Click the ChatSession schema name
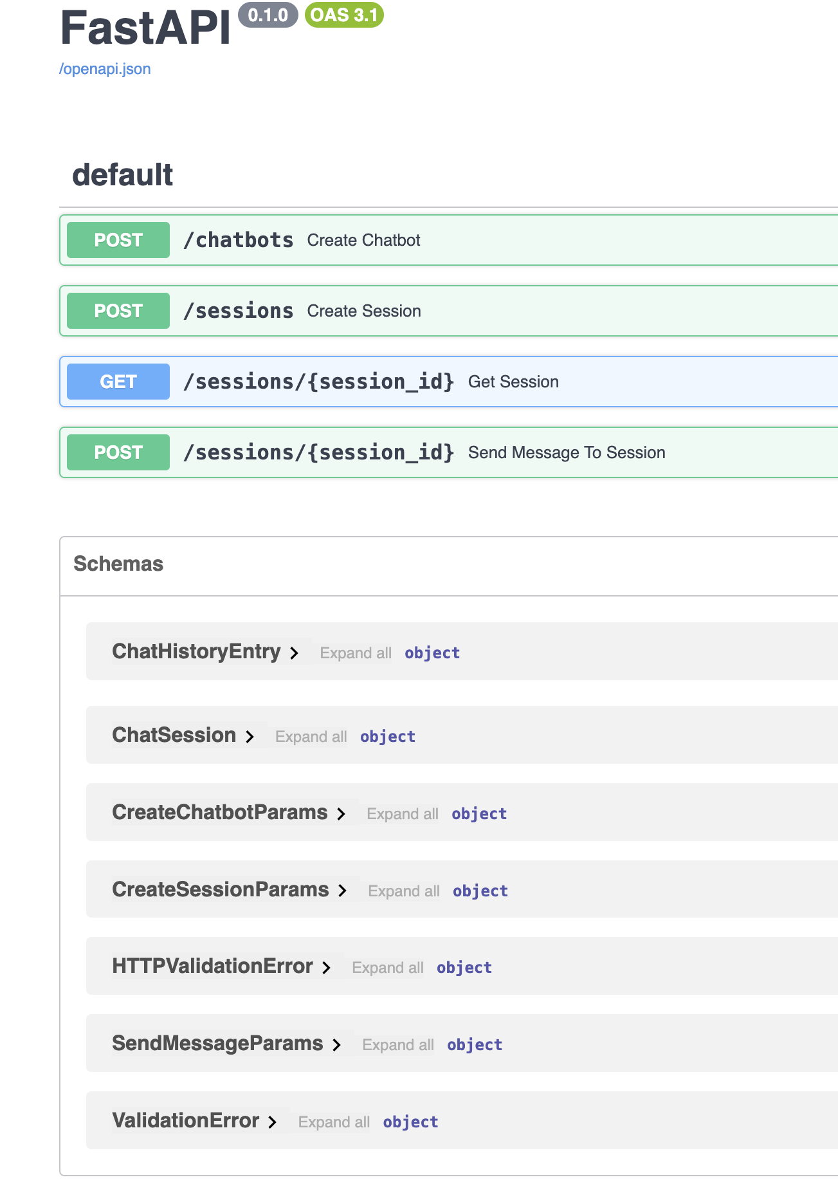 click(174, 735)
